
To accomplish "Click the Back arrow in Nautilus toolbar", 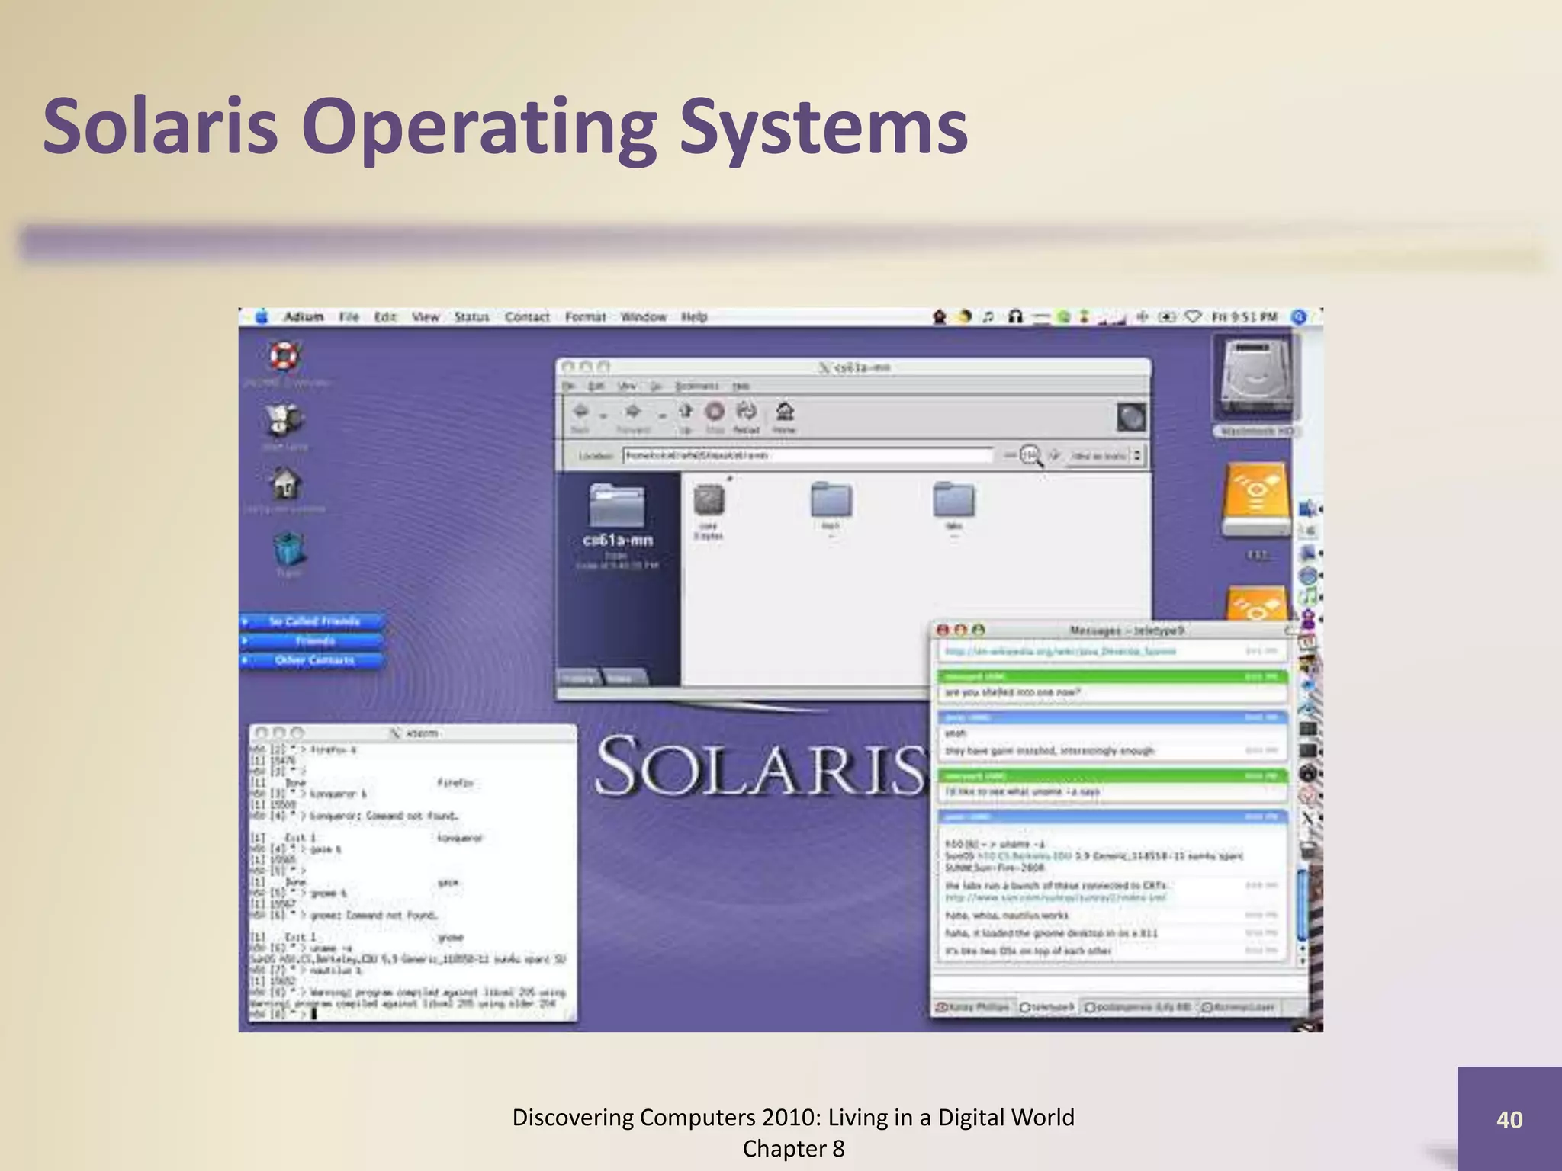I will pyautogui.click(x=580, y=412).
